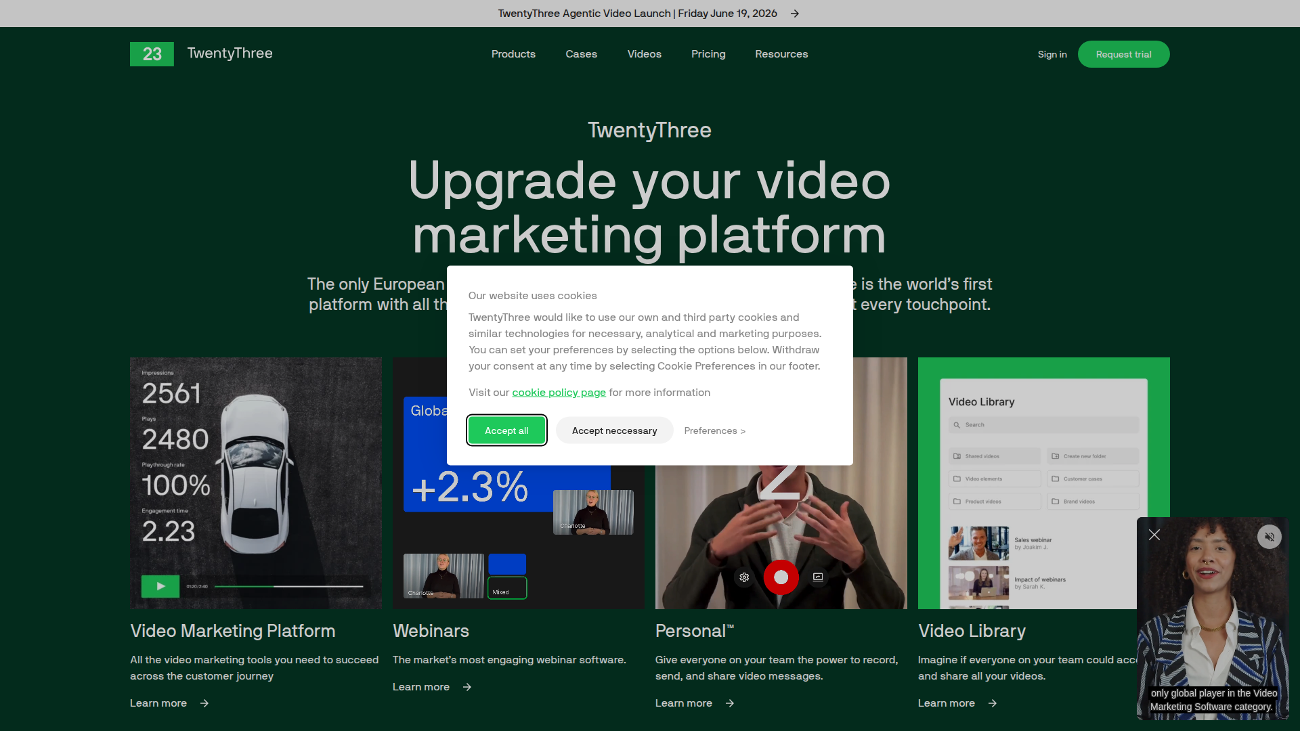Click the 100% playthrough rate value
This screenshot has width=1300, height=731.
tap(176, 485)
